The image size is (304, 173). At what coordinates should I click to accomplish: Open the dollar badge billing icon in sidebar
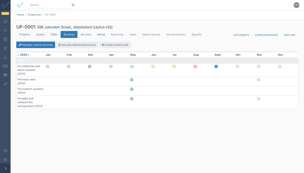click(5, 48)
